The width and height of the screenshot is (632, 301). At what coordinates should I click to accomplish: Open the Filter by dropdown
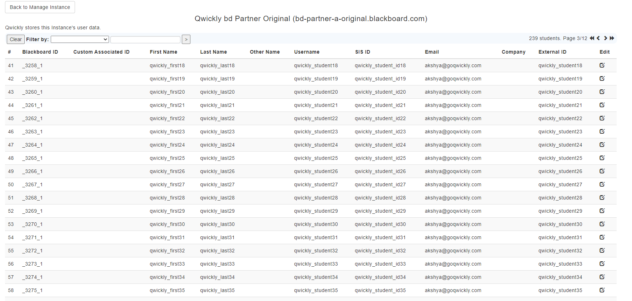(80, 39)
